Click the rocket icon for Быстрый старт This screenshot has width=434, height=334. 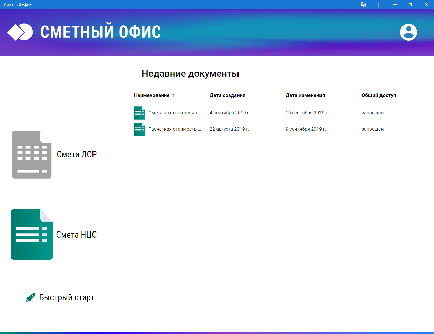[x=30, y=298]
